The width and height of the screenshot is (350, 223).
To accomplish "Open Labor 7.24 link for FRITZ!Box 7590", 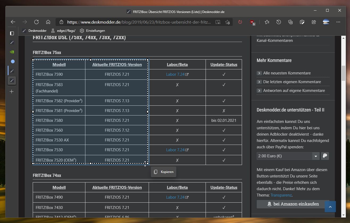I will click(177, 74).
